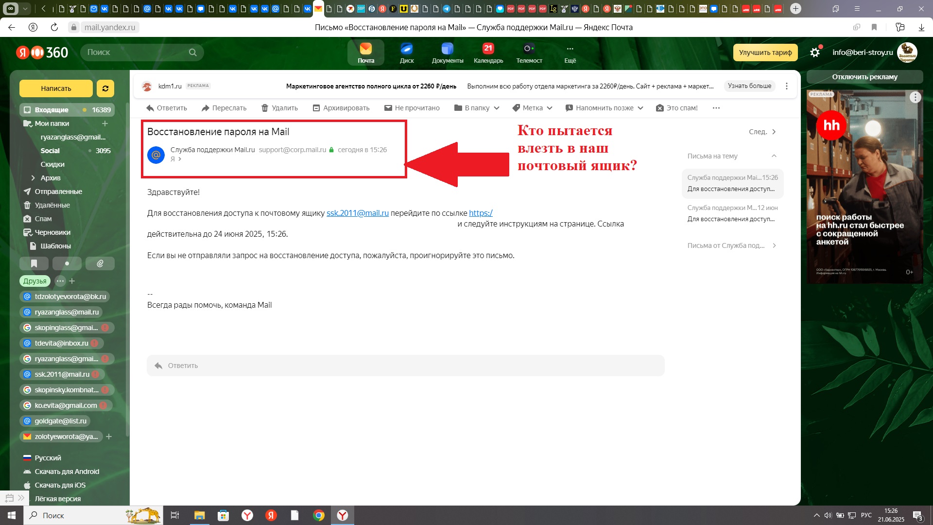Filter messages with attachments paperclip icon
The width and height of the screenshot is (933, 525).
point(100,263)
